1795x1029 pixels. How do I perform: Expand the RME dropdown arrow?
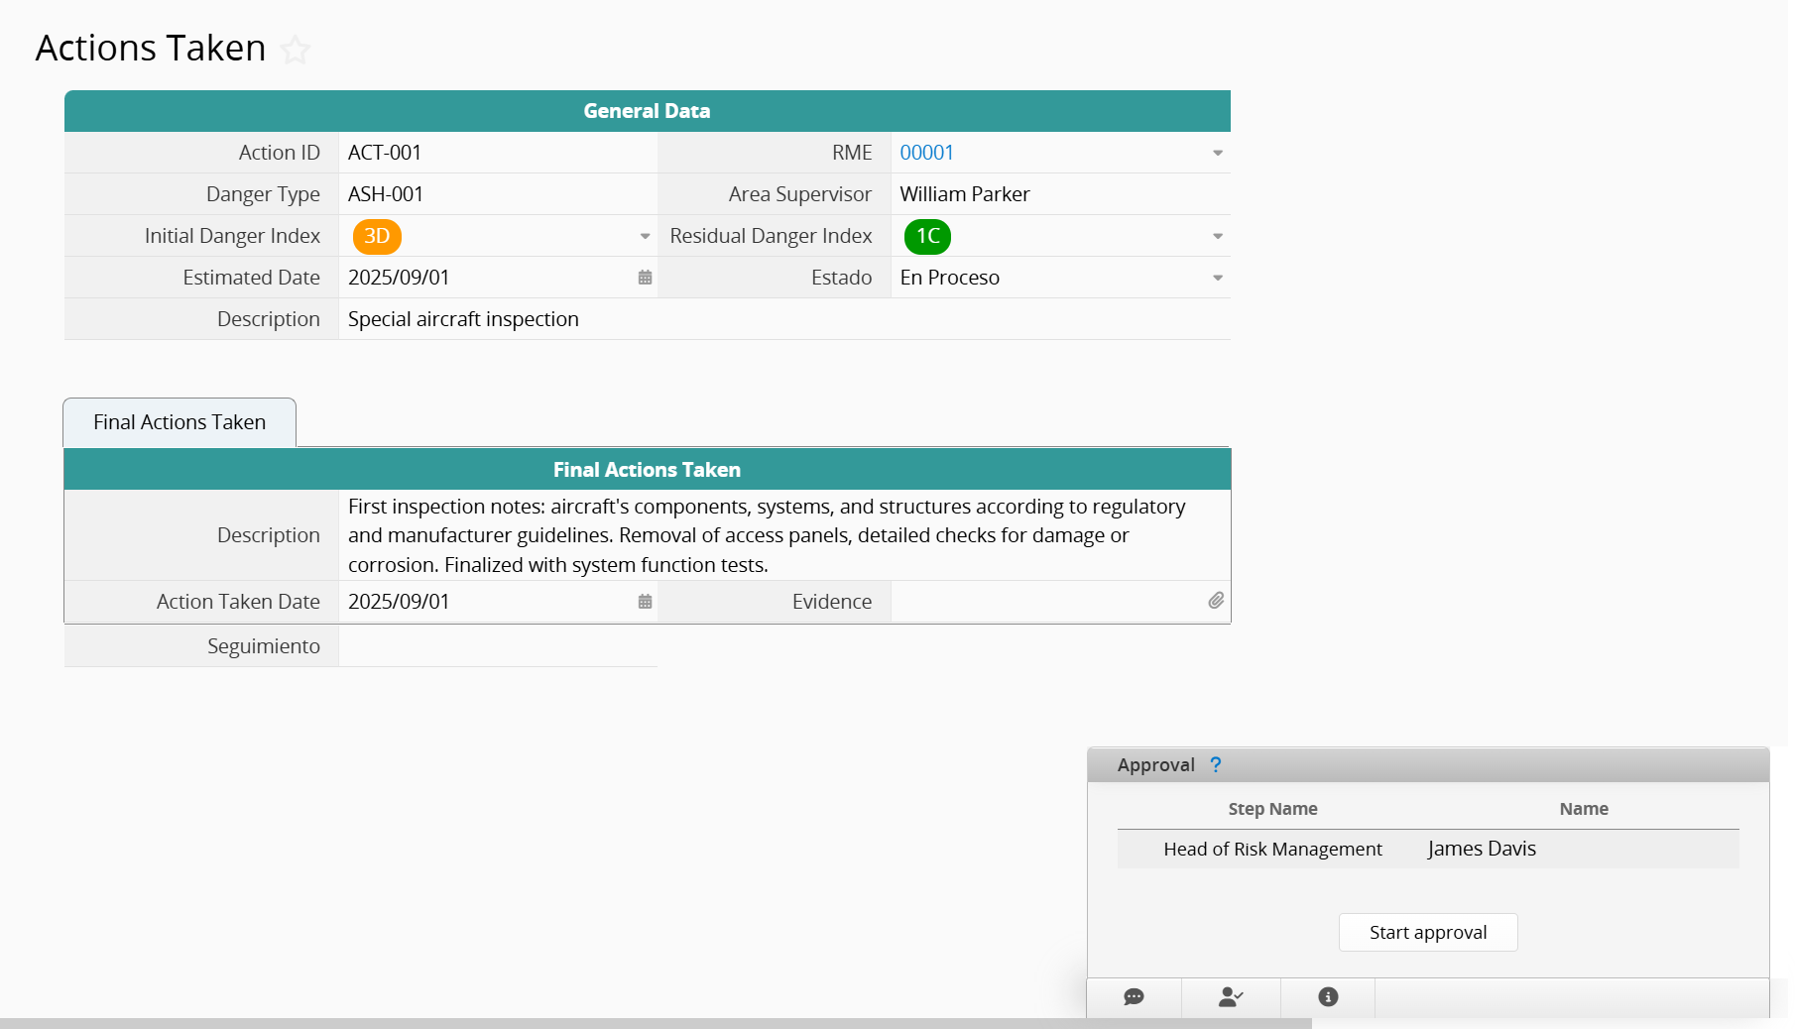pyautogui.click(x=1217, y=154)
